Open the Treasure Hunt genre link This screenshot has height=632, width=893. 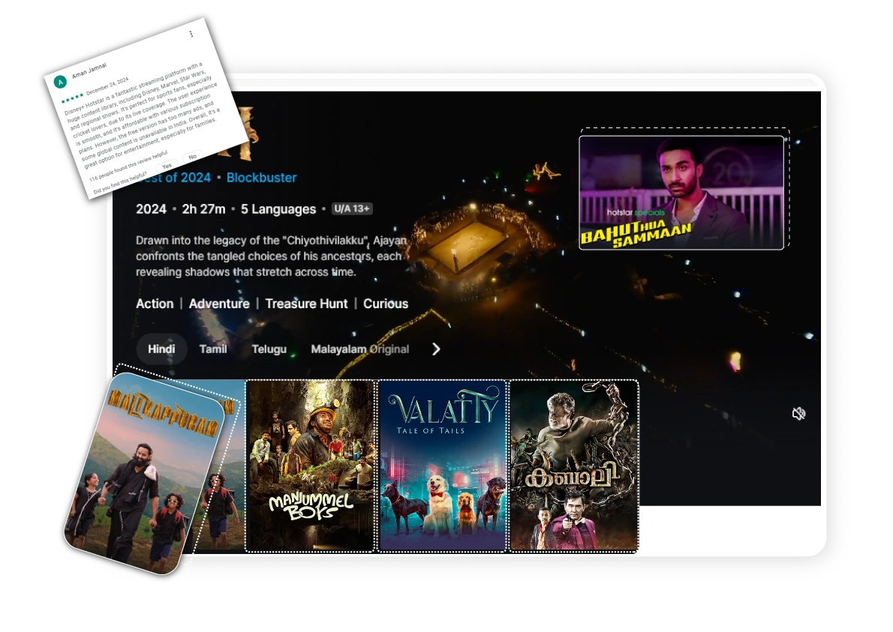(306, 304)
